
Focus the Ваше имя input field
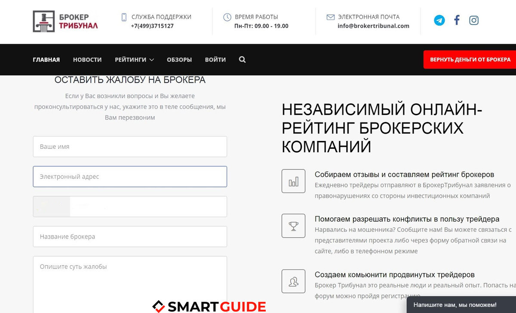click(x=130, y=147)
